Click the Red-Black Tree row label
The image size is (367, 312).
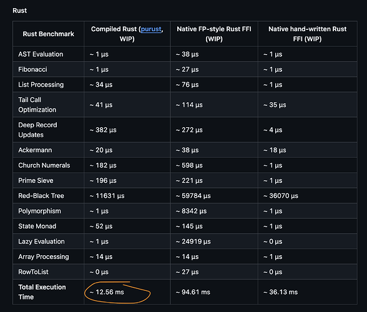(41, 196)
